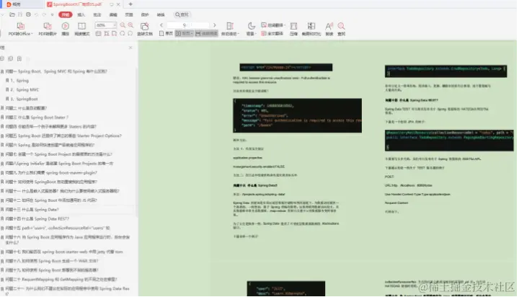This screenshot has height=297, width=519.
Task: Open 截图和对比 screenshot and compare
Action: [311, 29]
